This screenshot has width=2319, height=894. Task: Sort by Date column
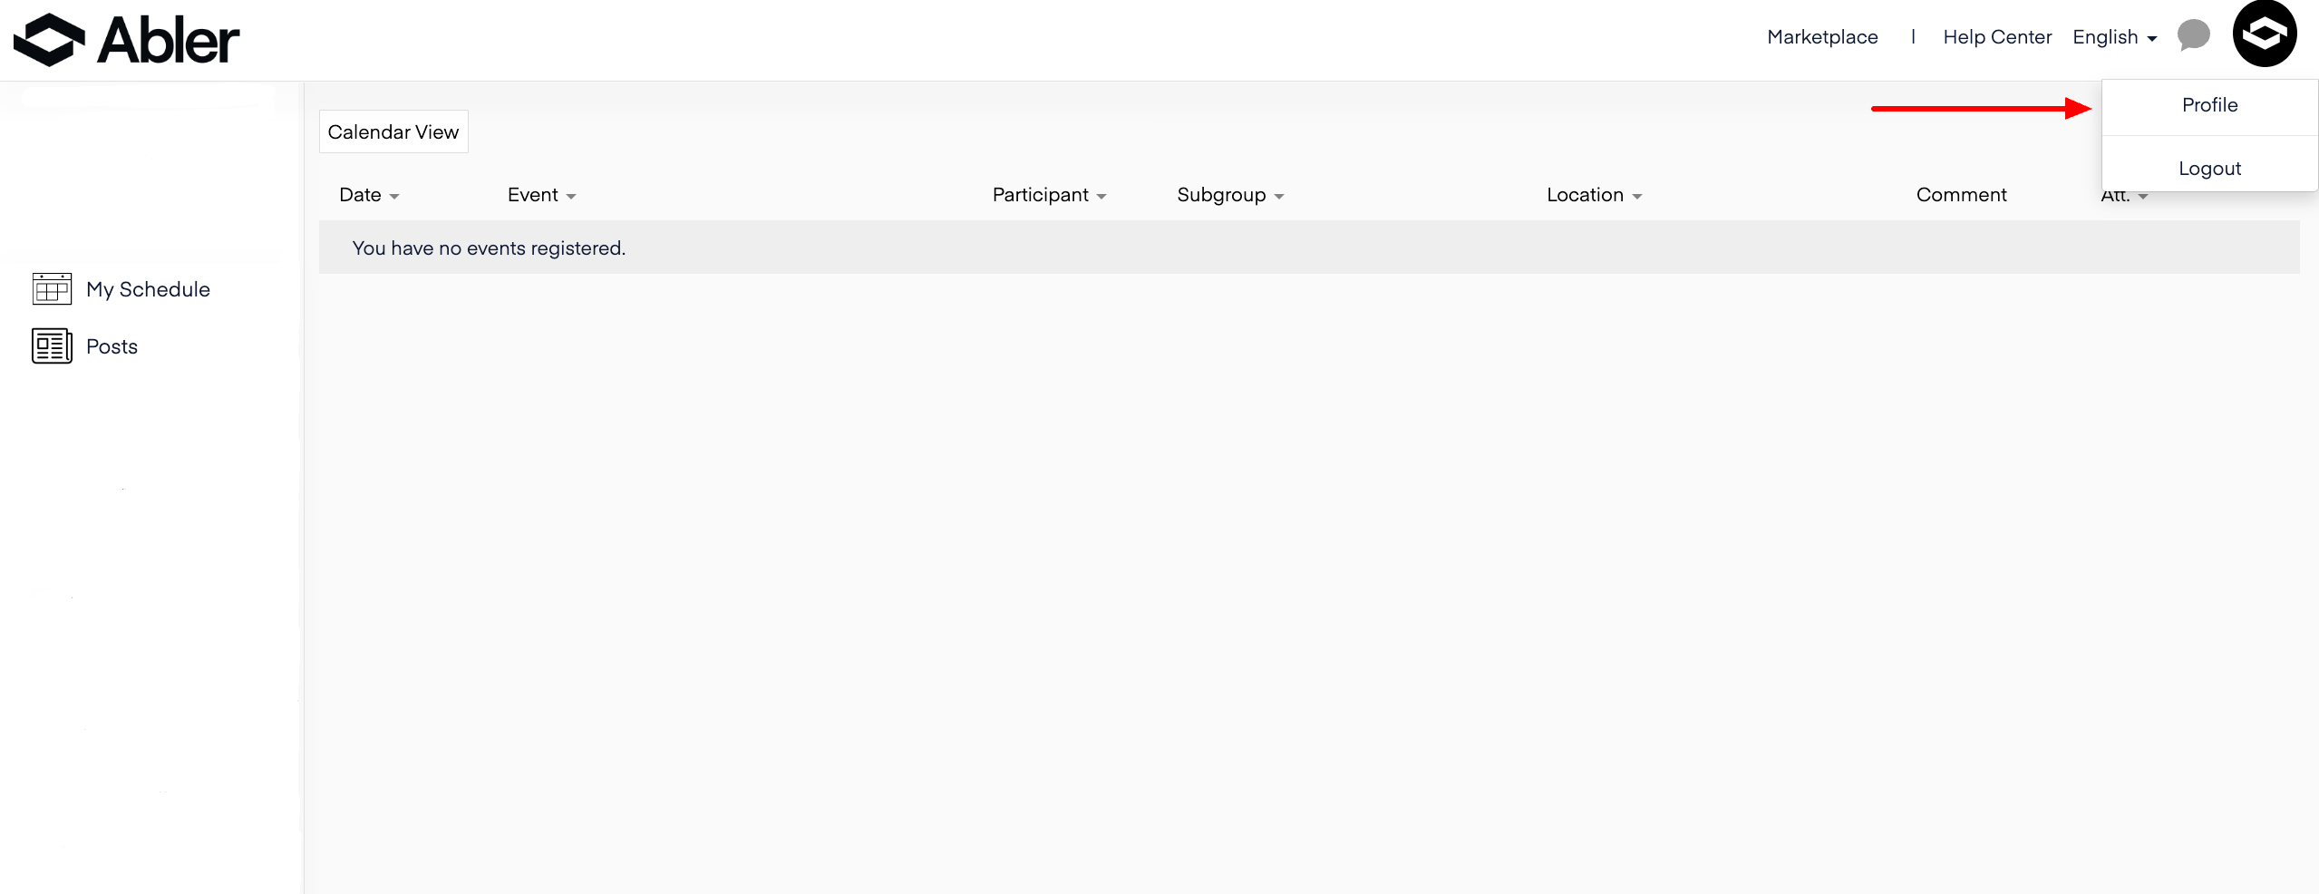(x=369, y=195)
